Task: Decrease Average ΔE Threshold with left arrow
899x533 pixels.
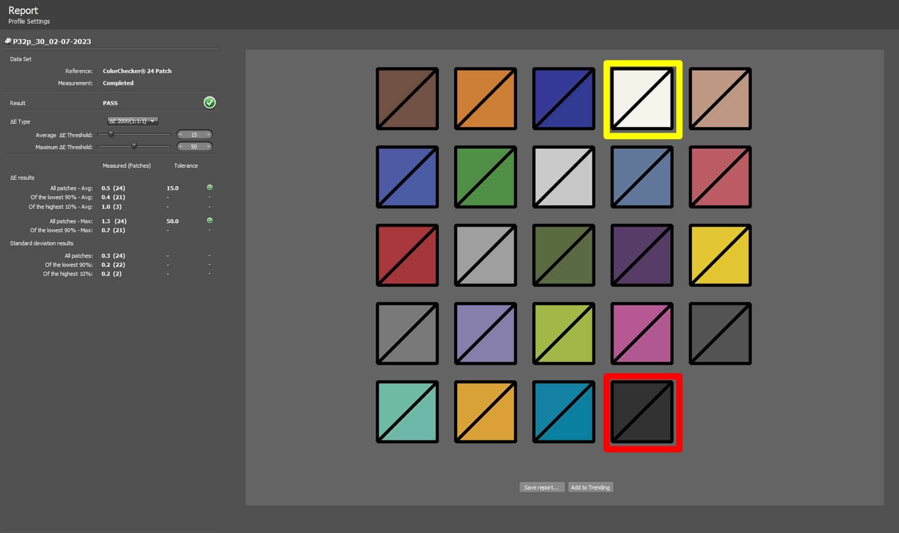Action: (181, 135)
